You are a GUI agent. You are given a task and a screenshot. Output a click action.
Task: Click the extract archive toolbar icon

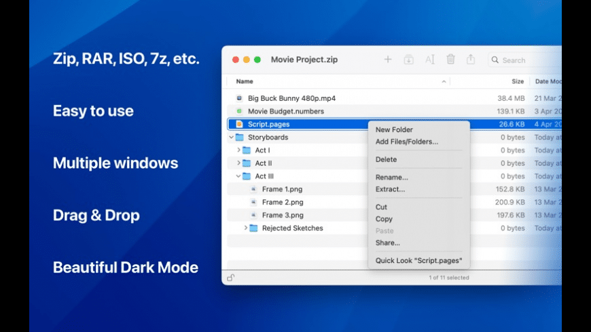pyautogui.click(x=408, y=60)
